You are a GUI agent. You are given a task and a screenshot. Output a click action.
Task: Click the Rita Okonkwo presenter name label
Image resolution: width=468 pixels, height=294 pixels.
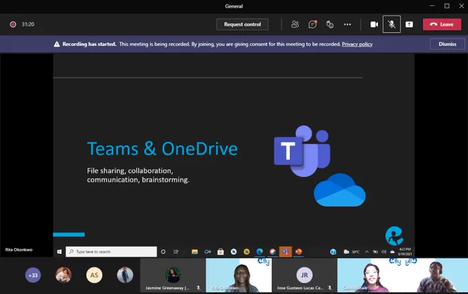(x=19, y=249)
